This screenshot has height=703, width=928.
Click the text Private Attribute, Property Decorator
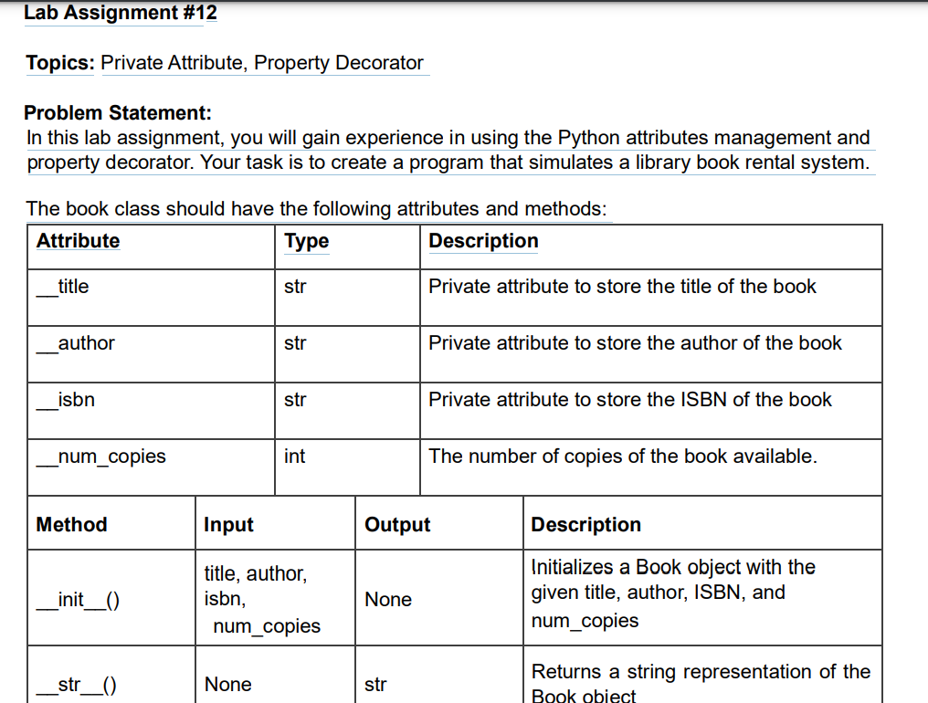coord(263,62)
